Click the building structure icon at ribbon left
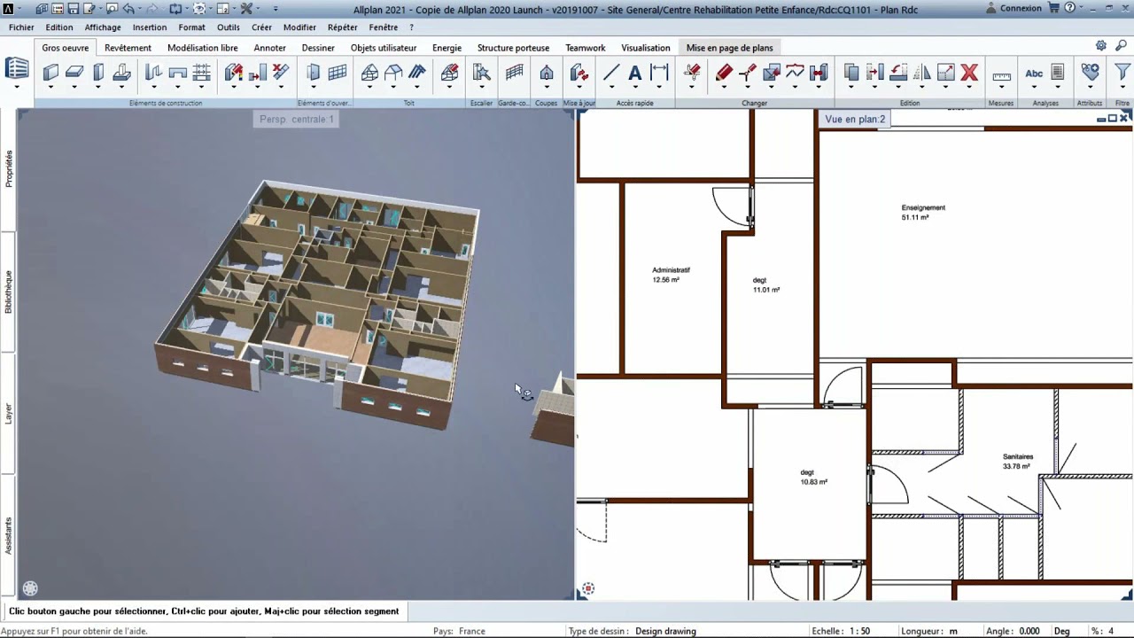The width and height of the screenshot is (1134, 638). pos(17,69)
